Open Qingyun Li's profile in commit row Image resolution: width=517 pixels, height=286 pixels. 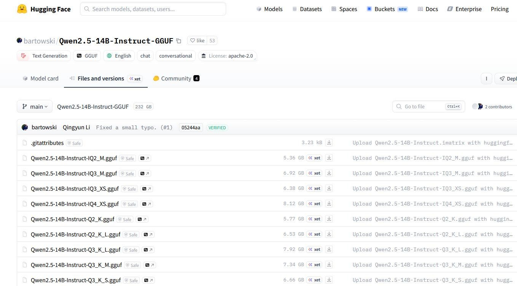[76, 127]
